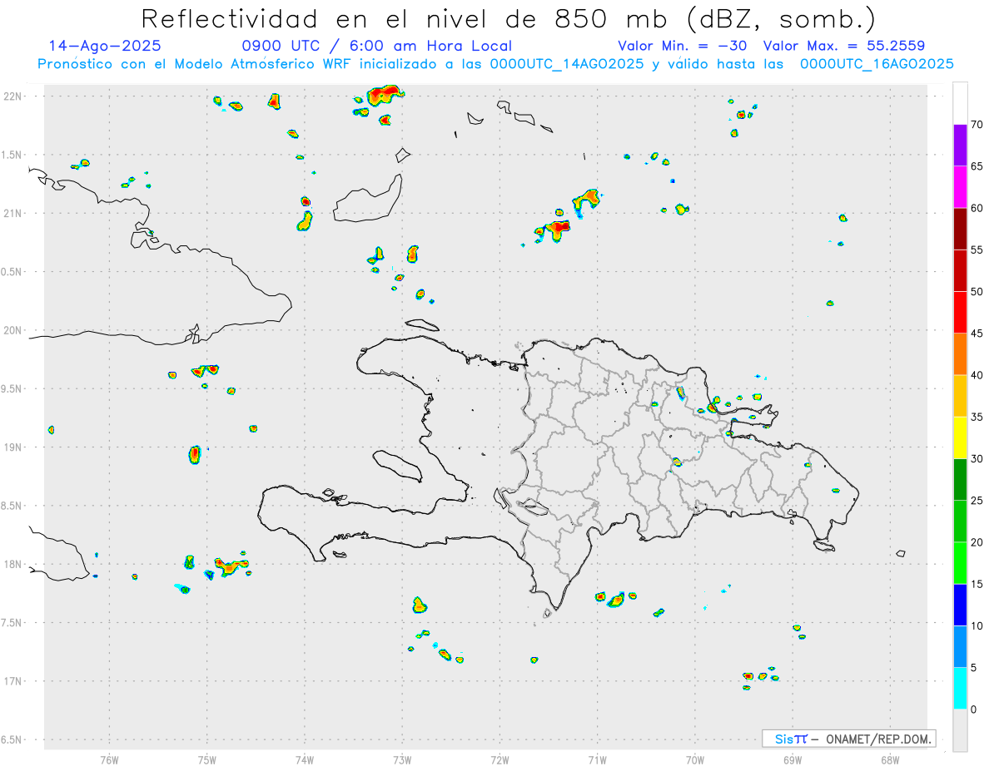This screenshot has width=999, height=771.
Task: Click the '71W' longitude label
Action: 597,759
